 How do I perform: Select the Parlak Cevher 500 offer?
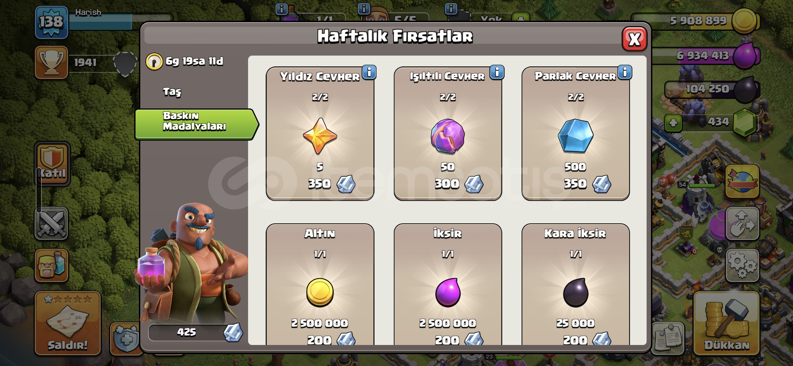(x=575, y=134)
